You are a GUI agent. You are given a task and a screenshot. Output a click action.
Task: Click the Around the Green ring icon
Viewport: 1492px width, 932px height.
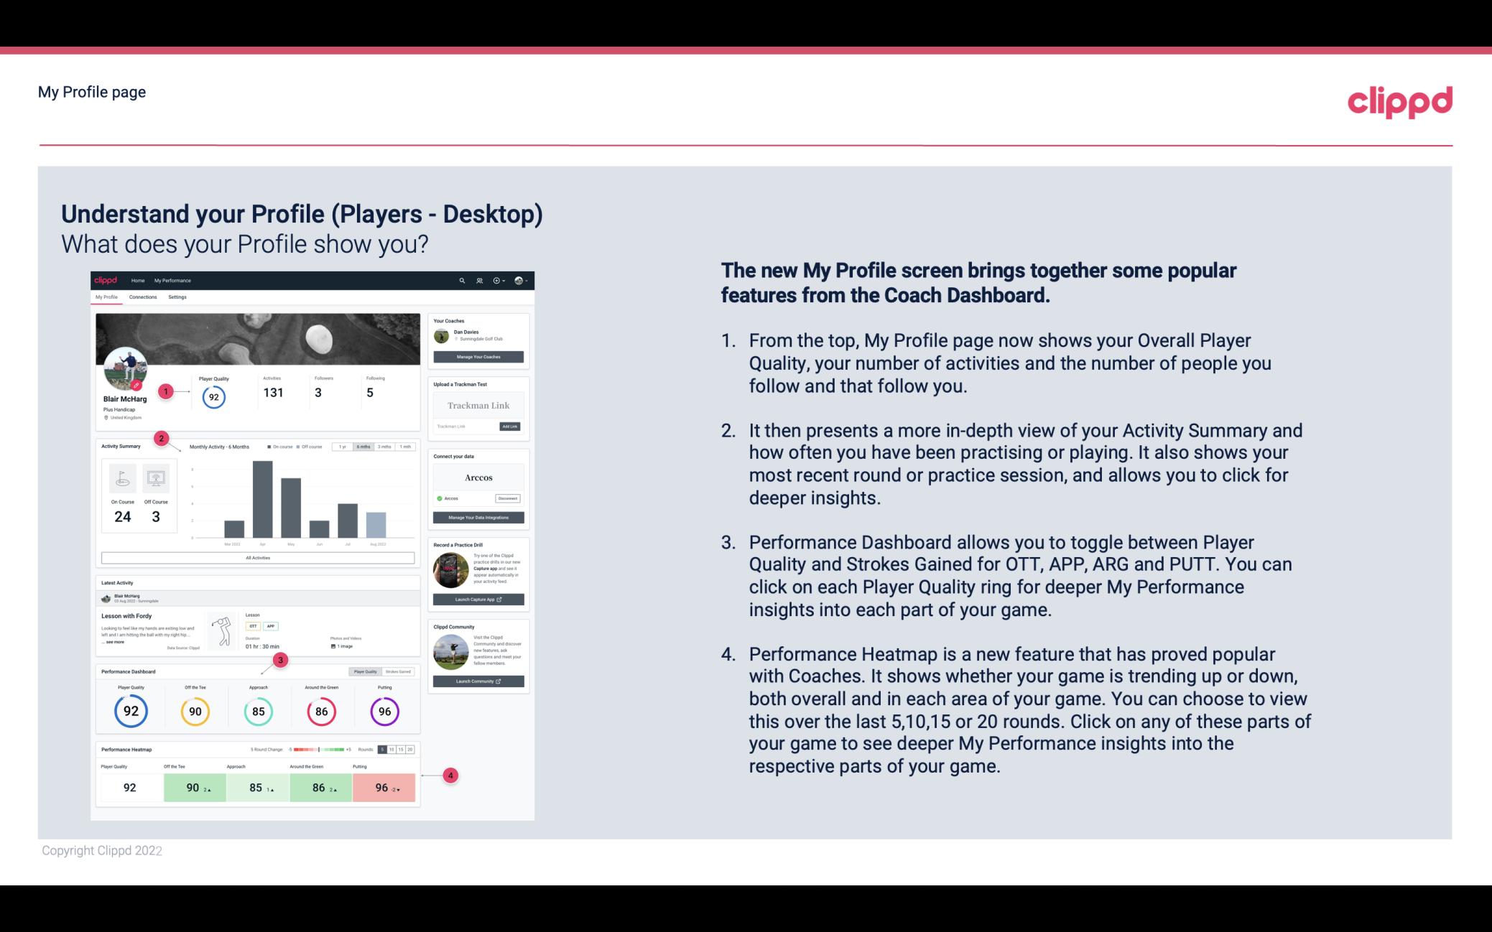pyautogui.click(x=321, y=709)
